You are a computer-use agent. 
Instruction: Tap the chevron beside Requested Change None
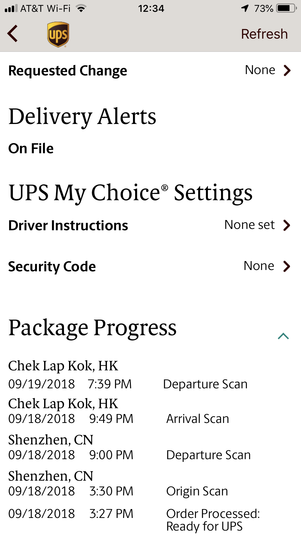tap(287, 71)
